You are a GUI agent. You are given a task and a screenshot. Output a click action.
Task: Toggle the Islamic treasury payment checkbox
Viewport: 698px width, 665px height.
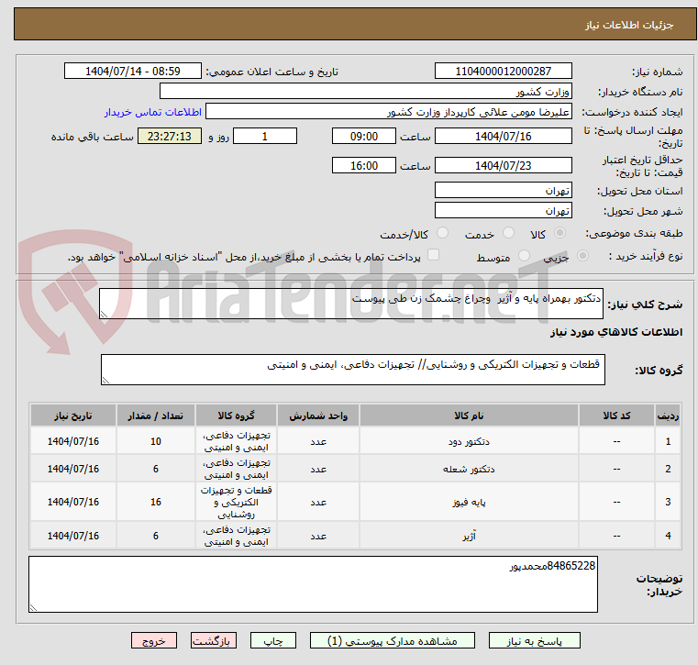click(433, 255)
